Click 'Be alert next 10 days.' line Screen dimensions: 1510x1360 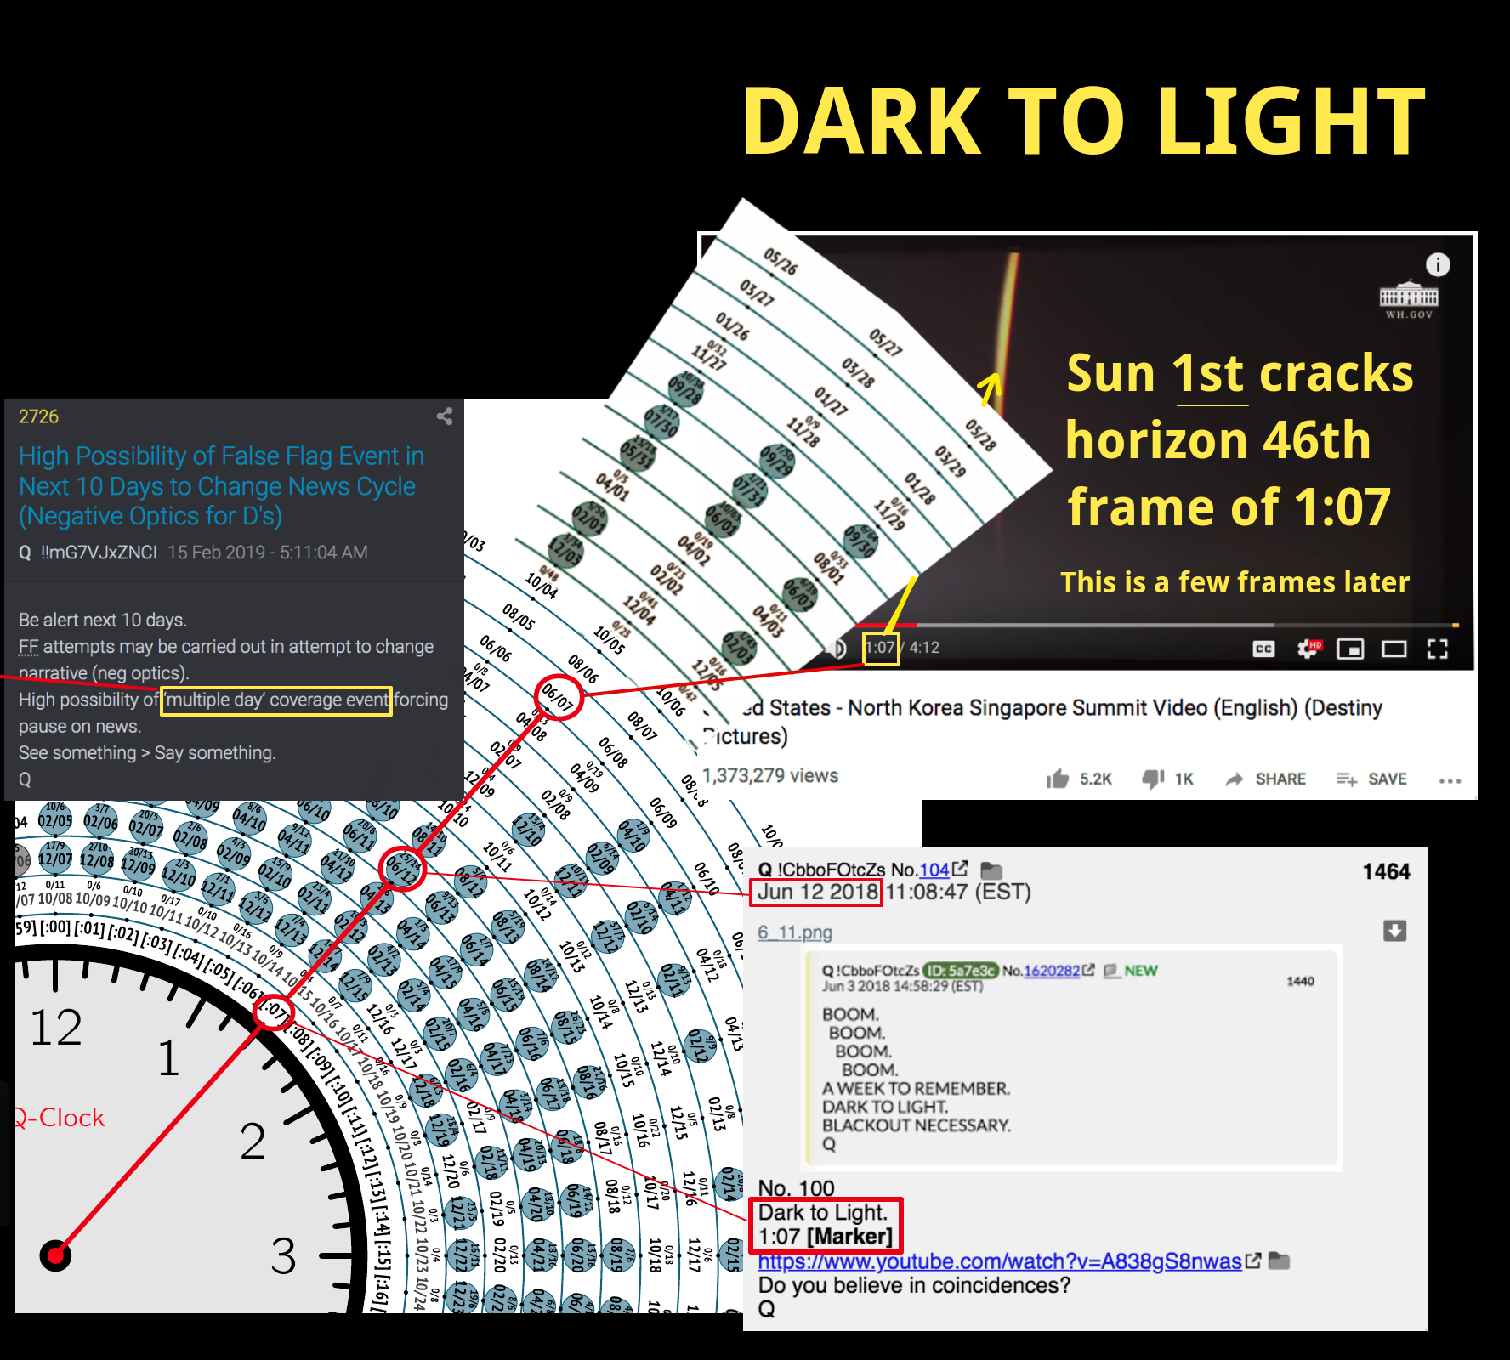point(103,620)
